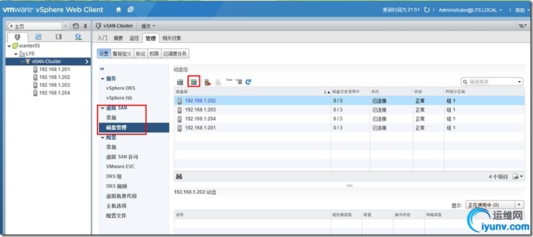Open the 相关对象 tab
The width and height of the screenshot is (533, 237).
click(x=172, y=38)
